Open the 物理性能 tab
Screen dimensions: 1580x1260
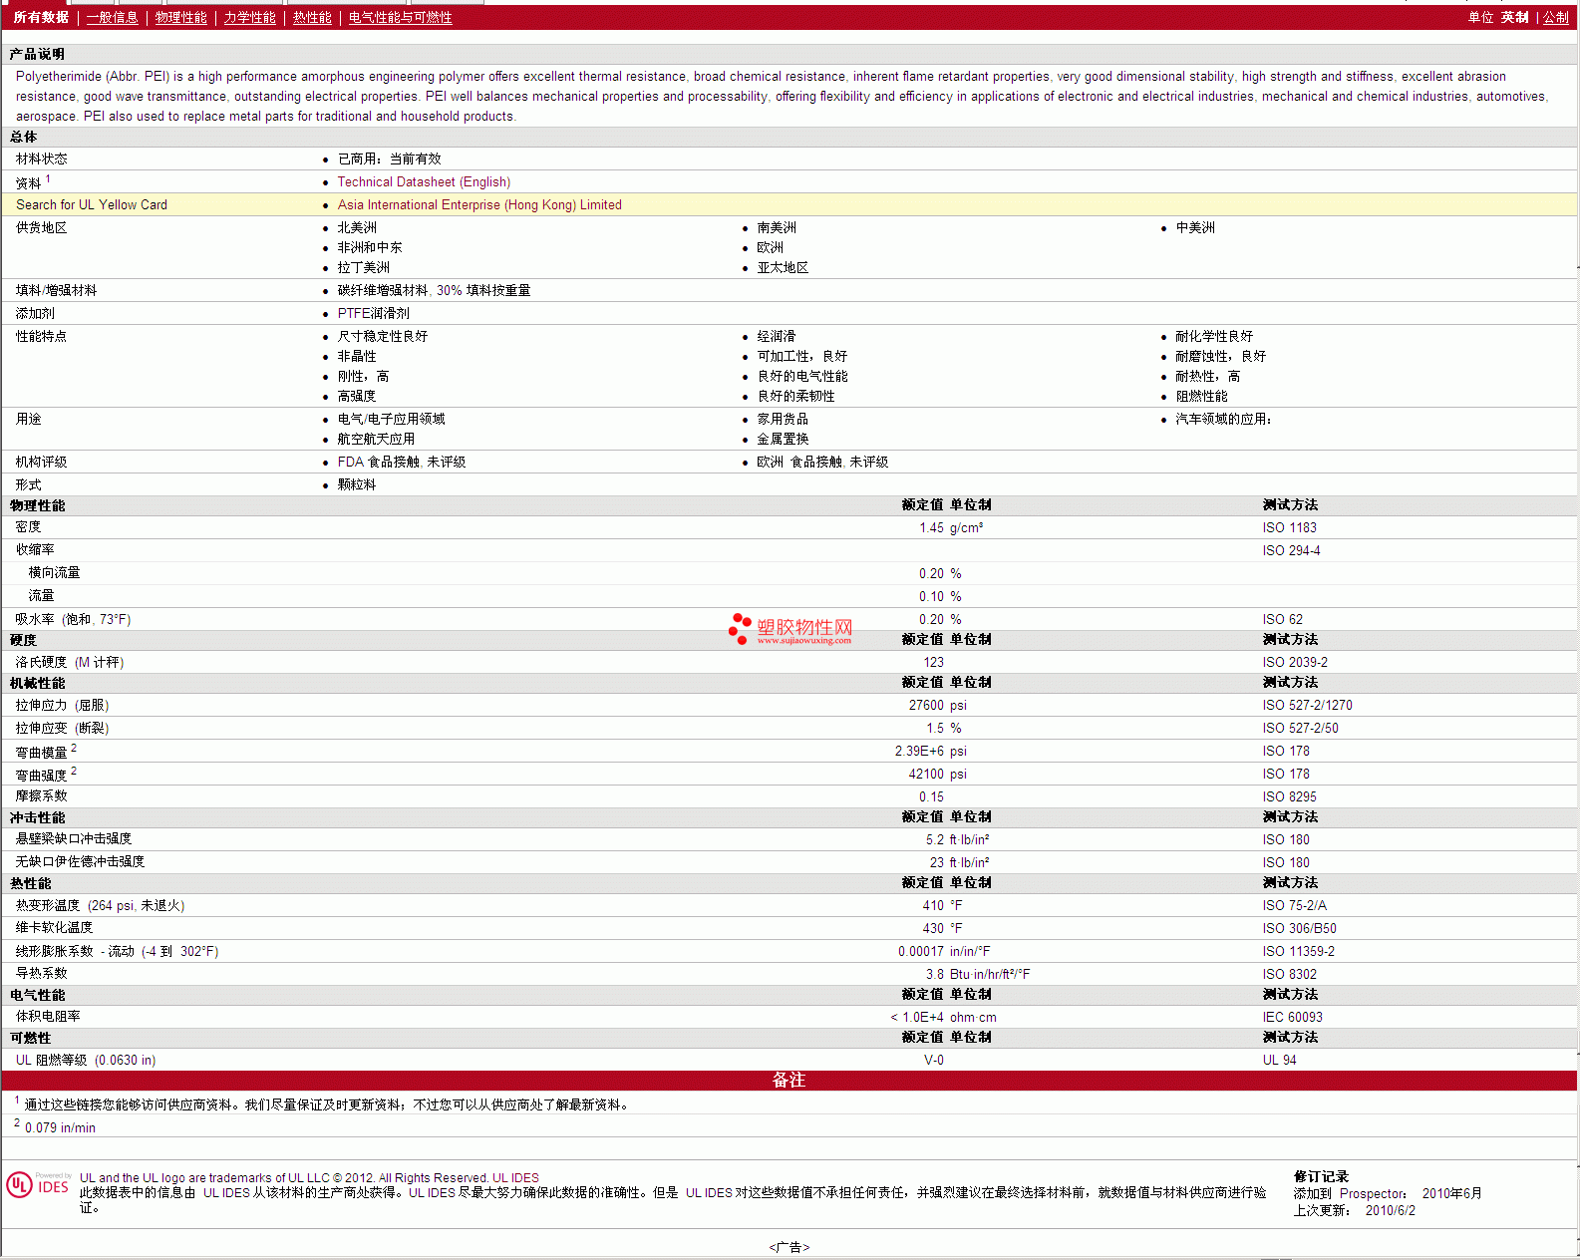click(x=180, y=18)
